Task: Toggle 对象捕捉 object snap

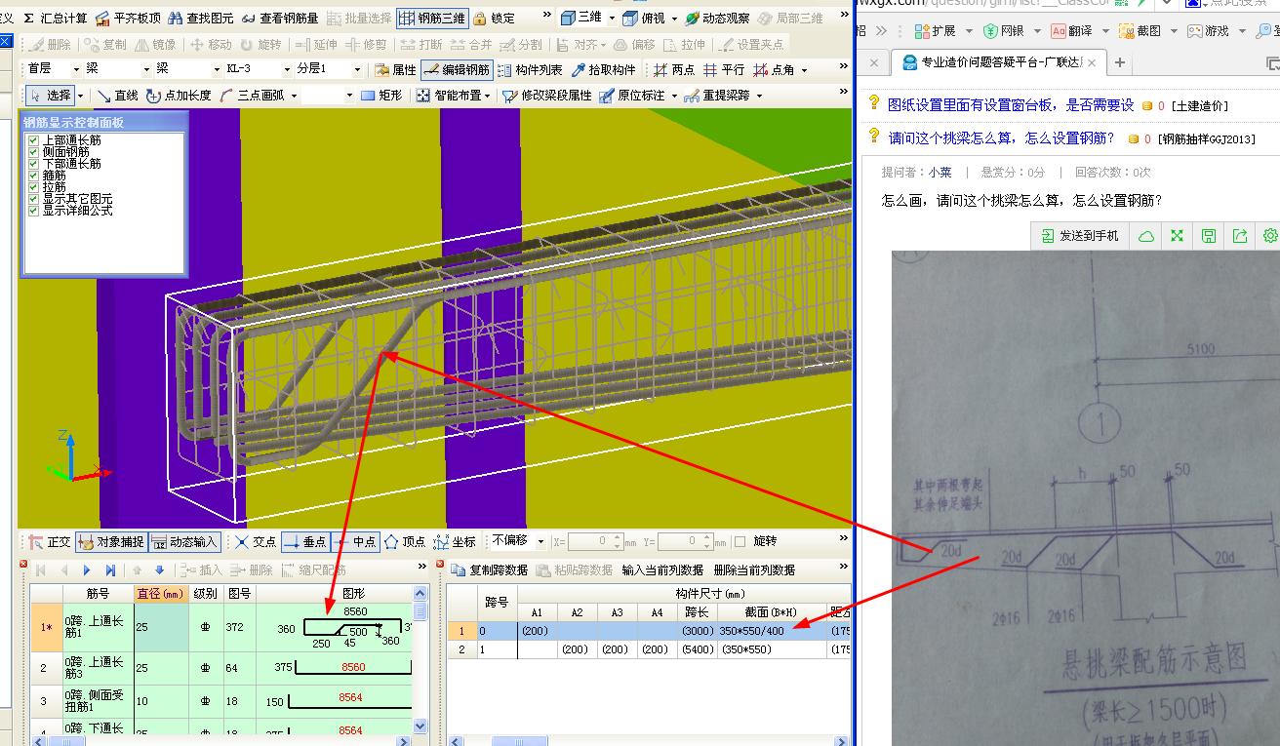Action: coord(111,541)
